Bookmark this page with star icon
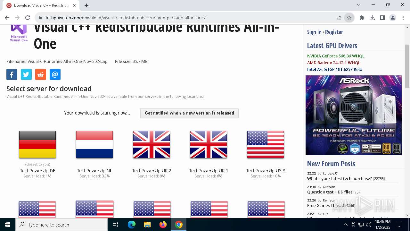 349,18
